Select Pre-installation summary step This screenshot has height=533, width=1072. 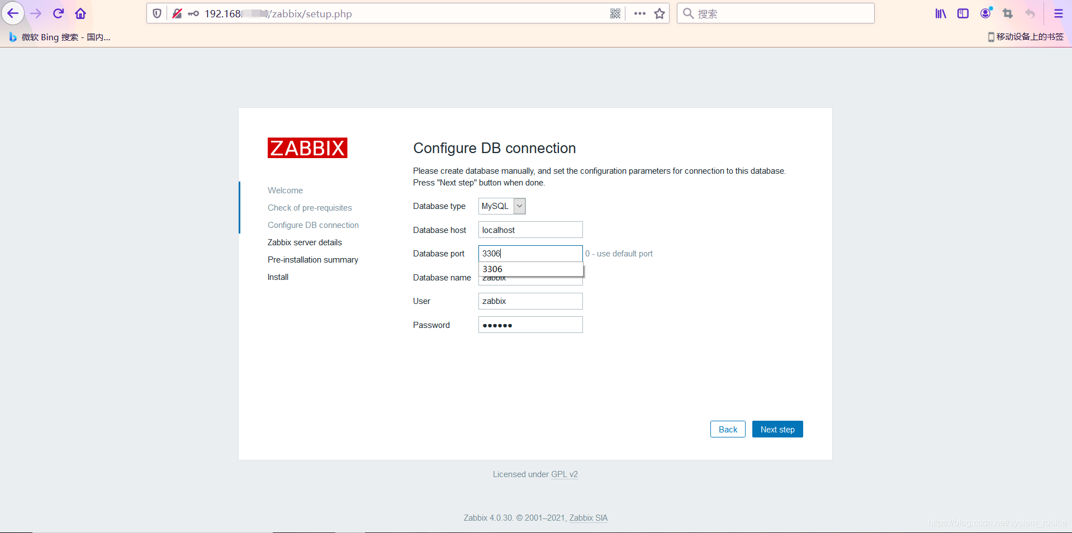point(313,260)
